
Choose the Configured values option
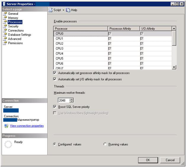click(x=54, y=144)
